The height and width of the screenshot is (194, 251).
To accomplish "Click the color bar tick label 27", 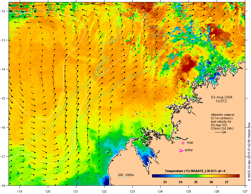I will (226, 182).
